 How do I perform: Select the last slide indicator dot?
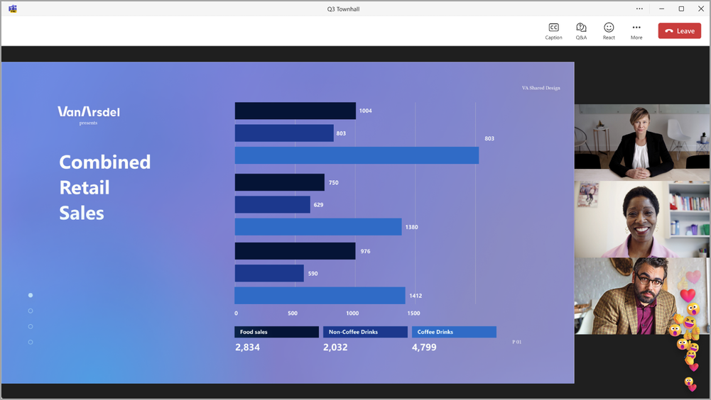[31, 342]
